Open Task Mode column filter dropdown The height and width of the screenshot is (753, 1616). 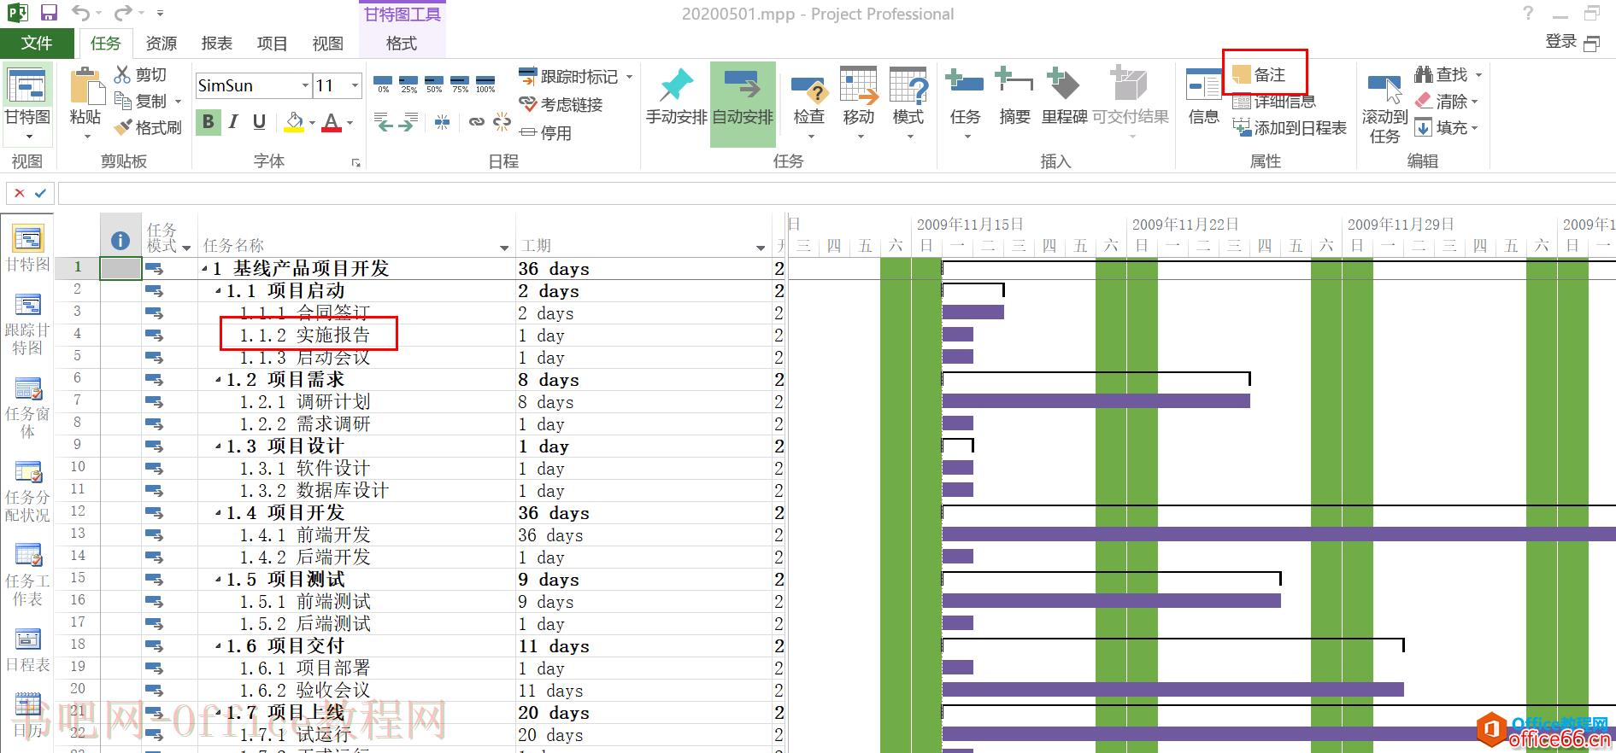click(x=186, y=248)
